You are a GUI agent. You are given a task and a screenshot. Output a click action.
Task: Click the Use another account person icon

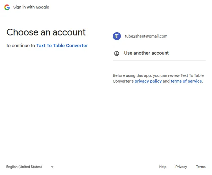[117, 53]
